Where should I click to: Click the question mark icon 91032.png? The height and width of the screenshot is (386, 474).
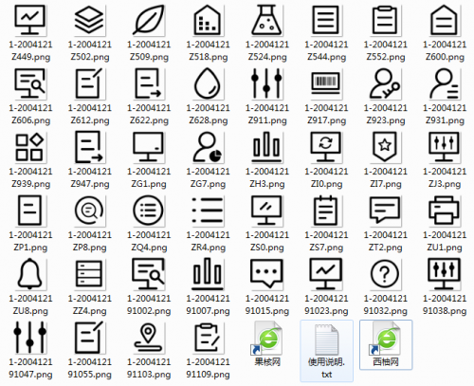(x=385, y=274)
